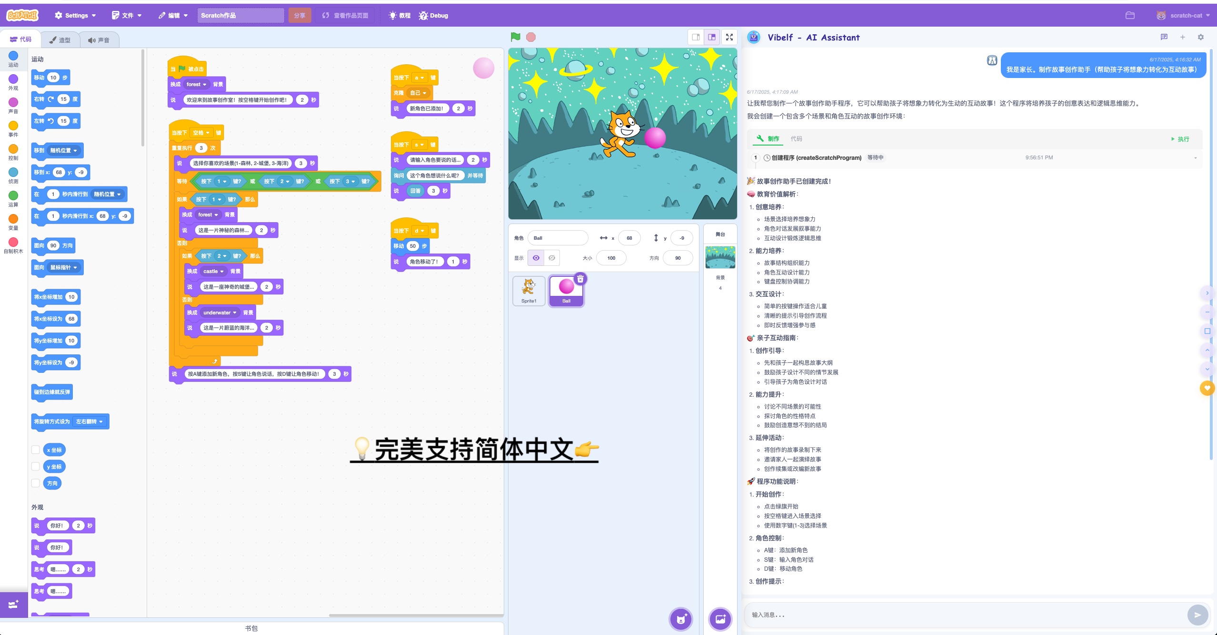Select the purple 外观 looks category dot

tap(14, 80)
